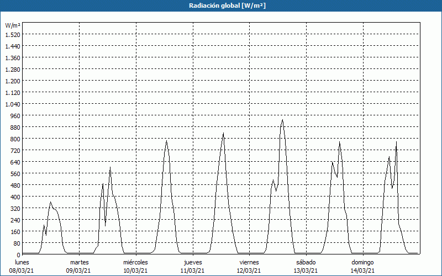
Task: Click the 720 y-axis value
Action: click(x=15, y=150)
